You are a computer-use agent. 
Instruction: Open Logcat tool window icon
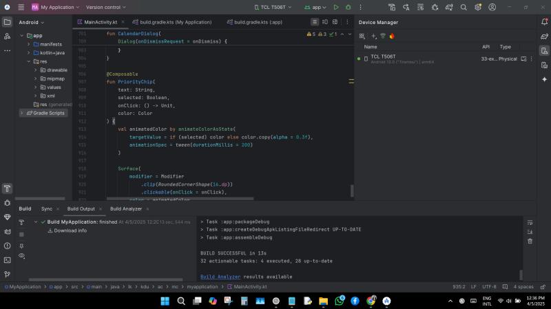(7, 232)
